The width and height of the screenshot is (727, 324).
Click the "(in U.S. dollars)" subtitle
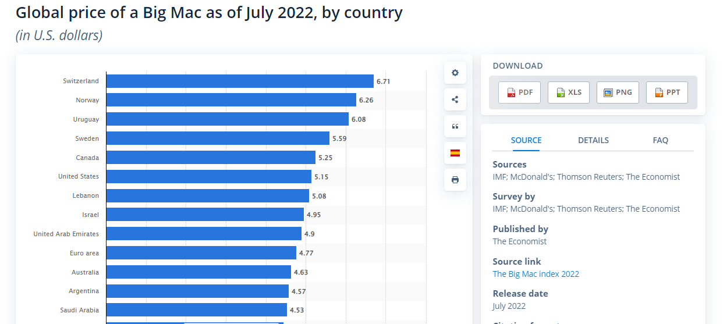coord(59,35)
